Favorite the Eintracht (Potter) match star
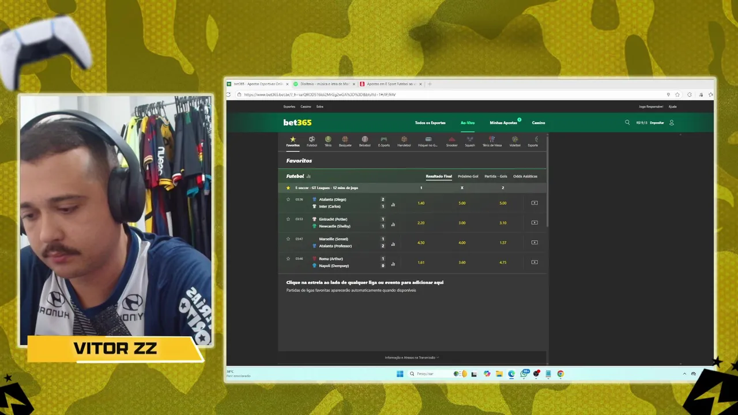Viewport: 738px width, 415px height. click(288, 219)
